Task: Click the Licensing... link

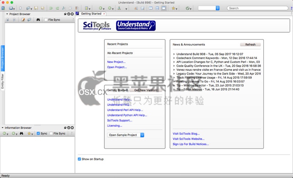Action: 115,126
